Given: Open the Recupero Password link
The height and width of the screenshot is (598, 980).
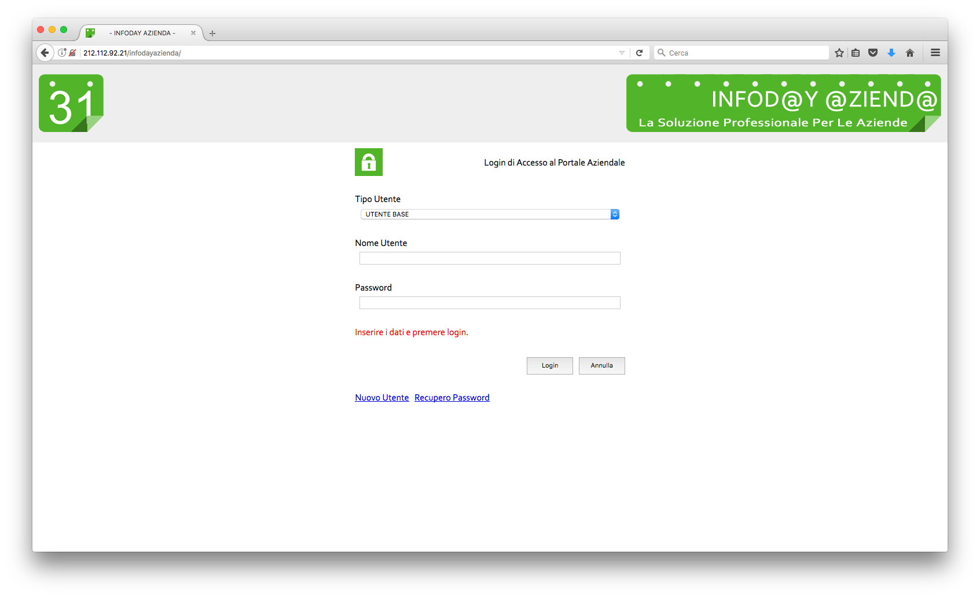Looking at the screenshot, I should coord(452,398).
